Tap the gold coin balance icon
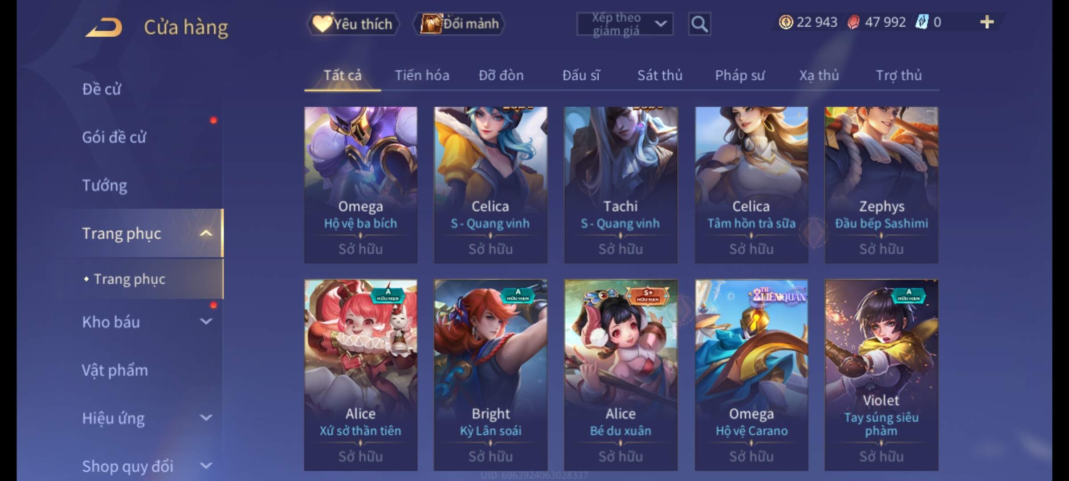Viewport: 1069px width, 481px height. point(786,22)
